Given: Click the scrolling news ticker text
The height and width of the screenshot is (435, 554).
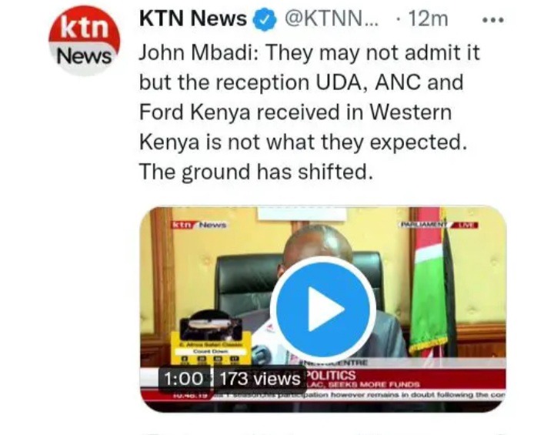Looking at the screenshot, I should (x=359, y=395).
